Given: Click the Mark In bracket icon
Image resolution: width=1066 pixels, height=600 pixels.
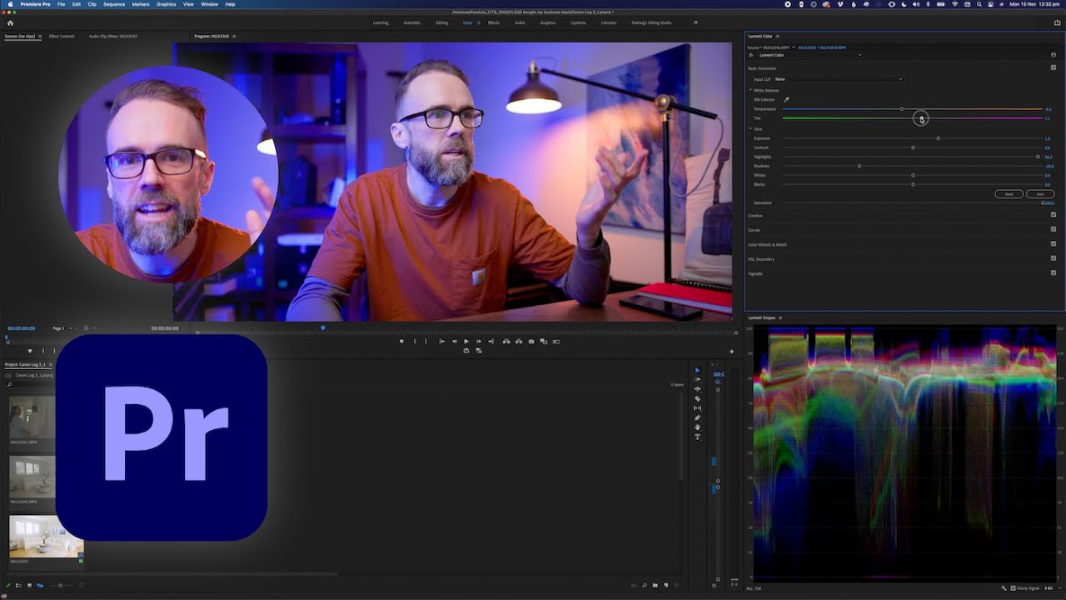Looking at the screenshot, I should 415,341.
